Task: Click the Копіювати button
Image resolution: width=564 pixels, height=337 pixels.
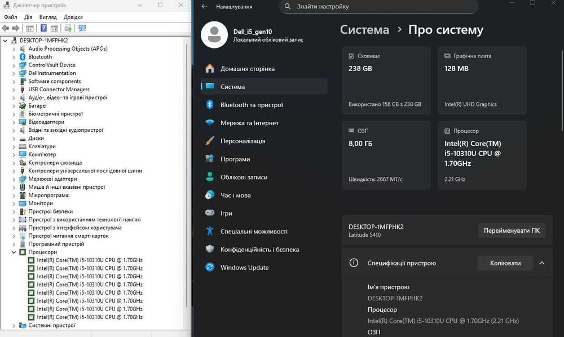Action: point(505,263)
